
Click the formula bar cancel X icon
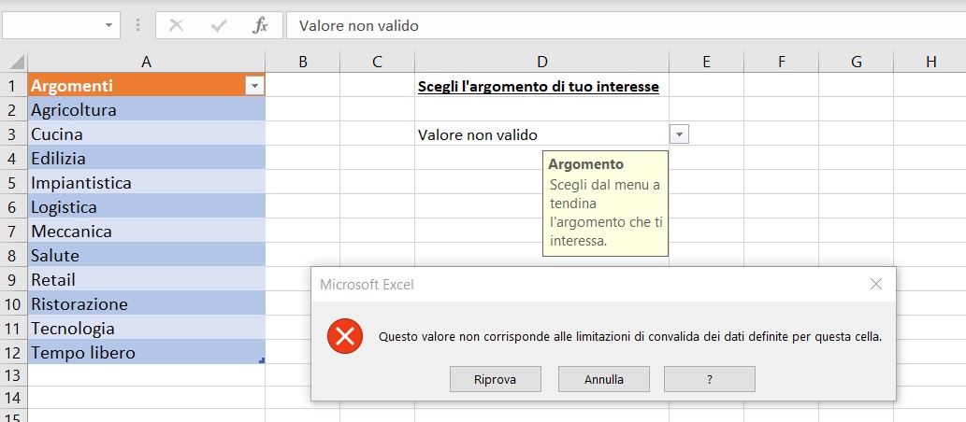click(x=176, y=25)
